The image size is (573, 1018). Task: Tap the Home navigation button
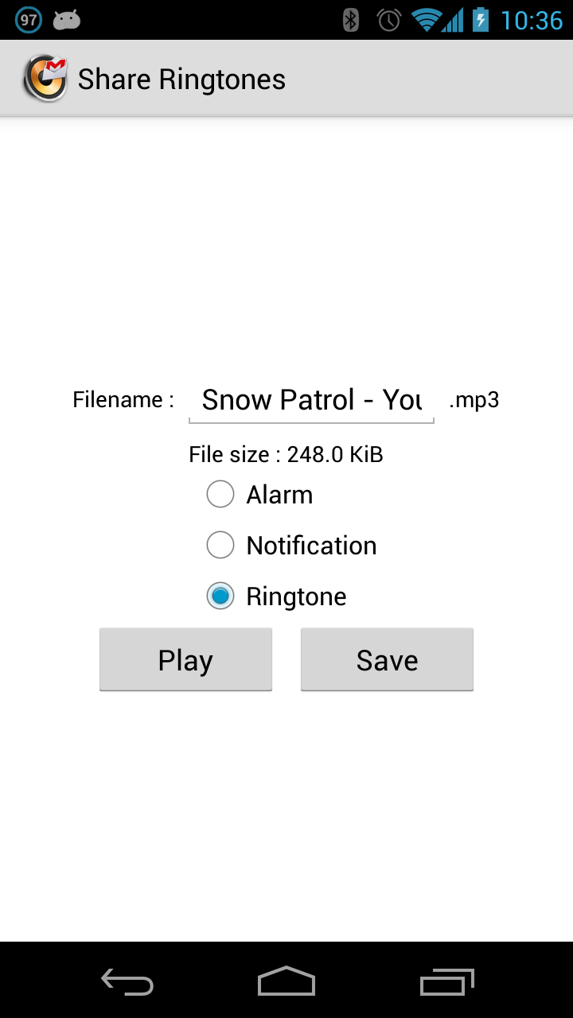pos(286,981)
